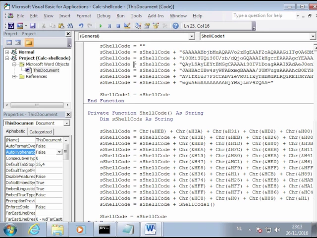Switch to the Categorized properties tab

pyautogui.click(x=41, y=132)
